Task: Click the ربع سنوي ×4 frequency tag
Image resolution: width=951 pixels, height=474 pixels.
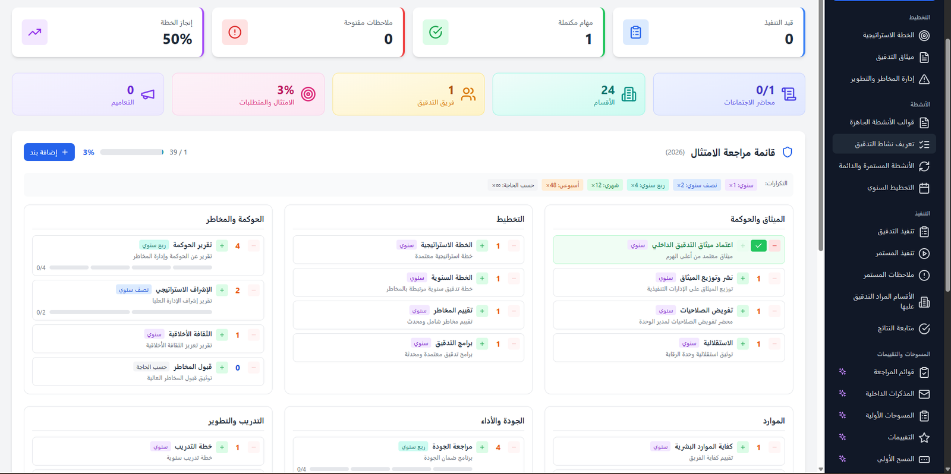Action: click(x=648, y=185)
